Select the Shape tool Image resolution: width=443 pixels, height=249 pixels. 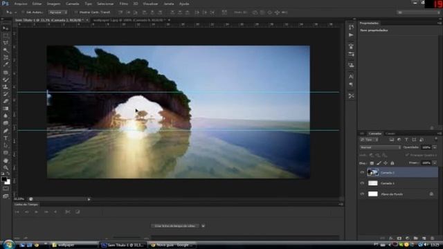click(6, 153)
